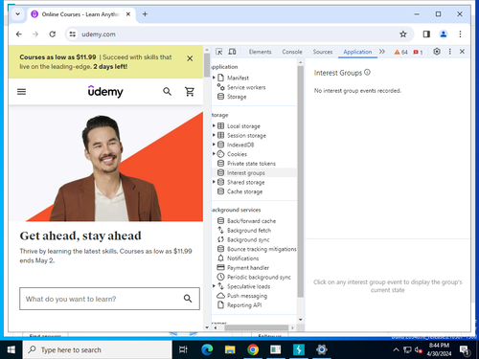Select Background fetch item
Image resolution: width=479 pixels, height=359 pixels.
pyautogui.click(x=249, y=230)
